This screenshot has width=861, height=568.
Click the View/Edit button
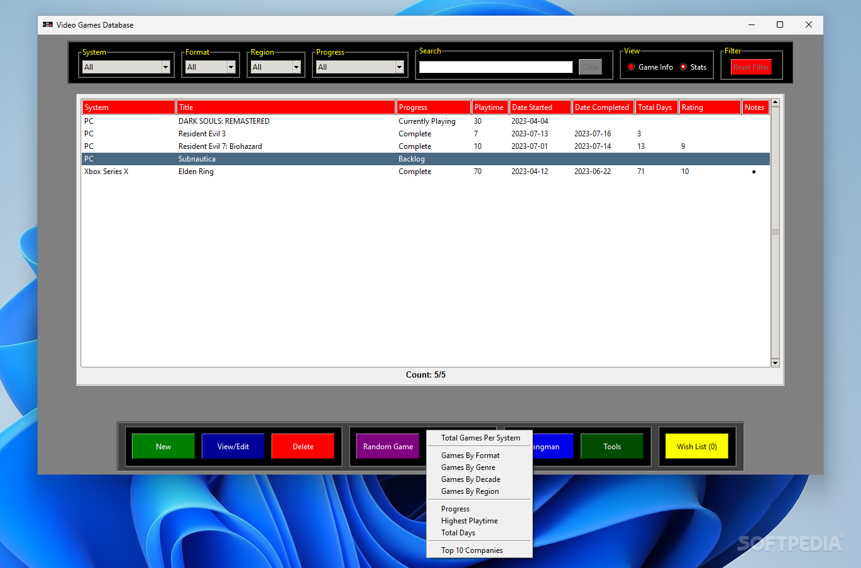(x=233, y=447)
